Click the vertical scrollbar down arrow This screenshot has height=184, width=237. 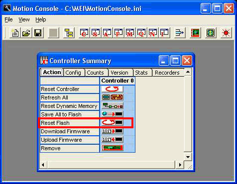click(x=188, y=157)
